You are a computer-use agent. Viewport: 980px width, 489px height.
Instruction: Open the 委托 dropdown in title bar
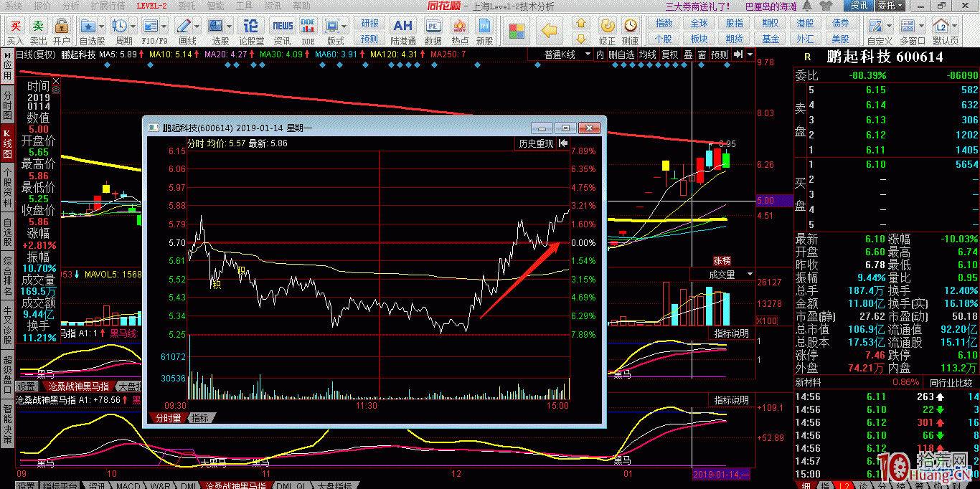point(891,6)
